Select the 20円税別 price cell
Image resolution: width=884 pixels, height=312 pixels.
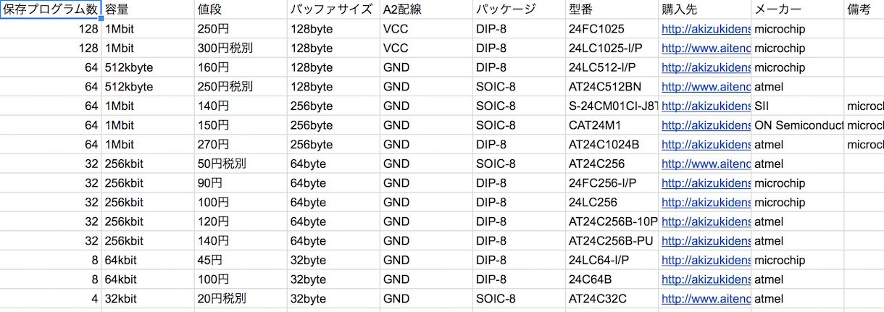coord(241,298)
